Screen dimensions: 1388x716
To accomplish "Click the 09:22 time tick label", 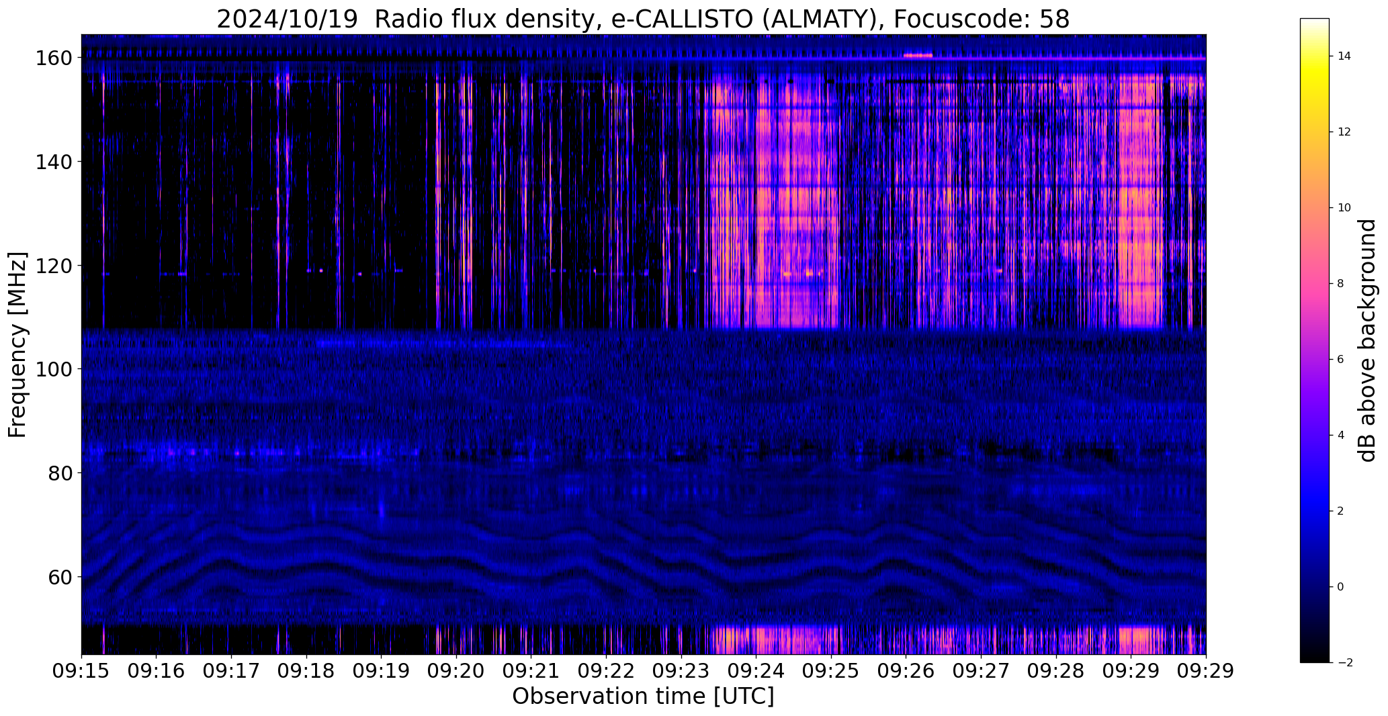I will tap(606, 672).
